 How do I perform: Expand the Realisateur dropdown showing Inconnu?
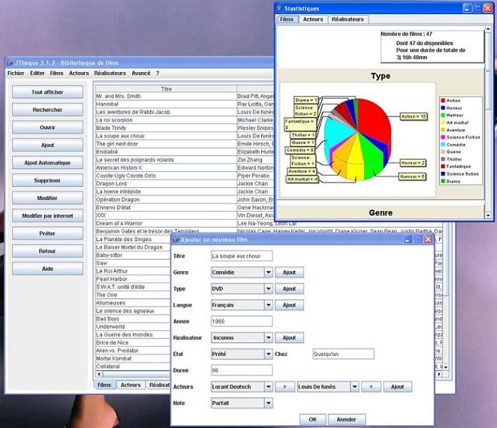click(x=269, y=338)
